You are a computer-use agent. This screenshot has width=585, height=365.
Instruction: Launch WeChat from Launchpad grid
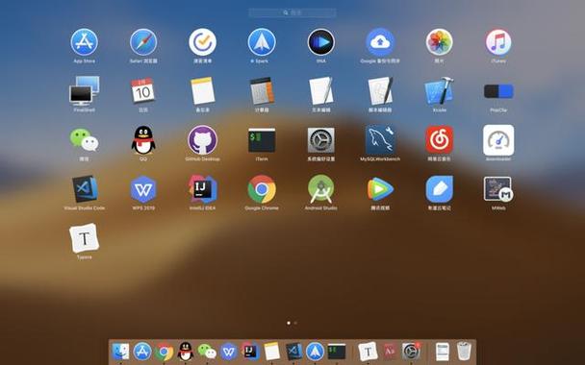(x=85, y=140)
